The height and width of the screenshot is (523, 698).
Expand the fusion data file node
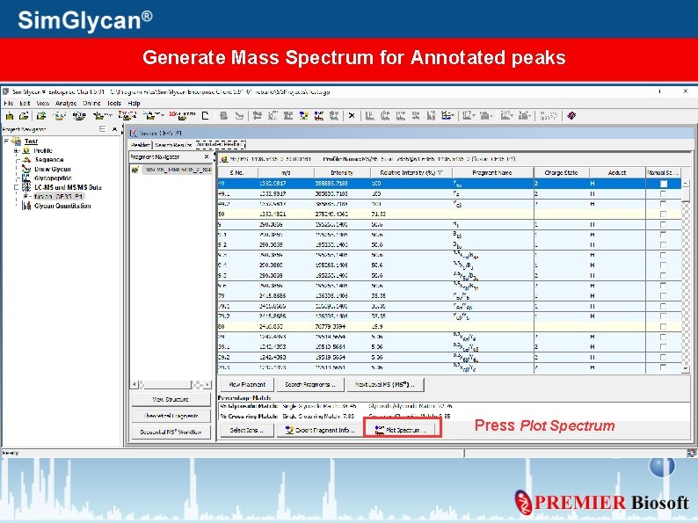(x=26, y=196)
